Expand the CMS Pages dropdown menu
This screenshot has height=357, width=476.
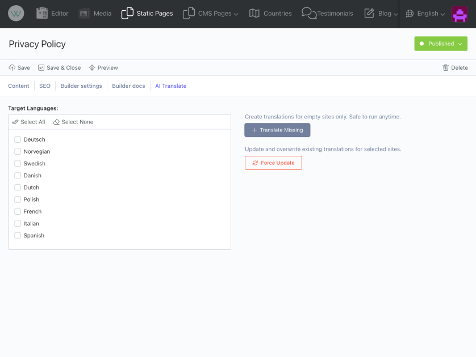coord(211,14)
